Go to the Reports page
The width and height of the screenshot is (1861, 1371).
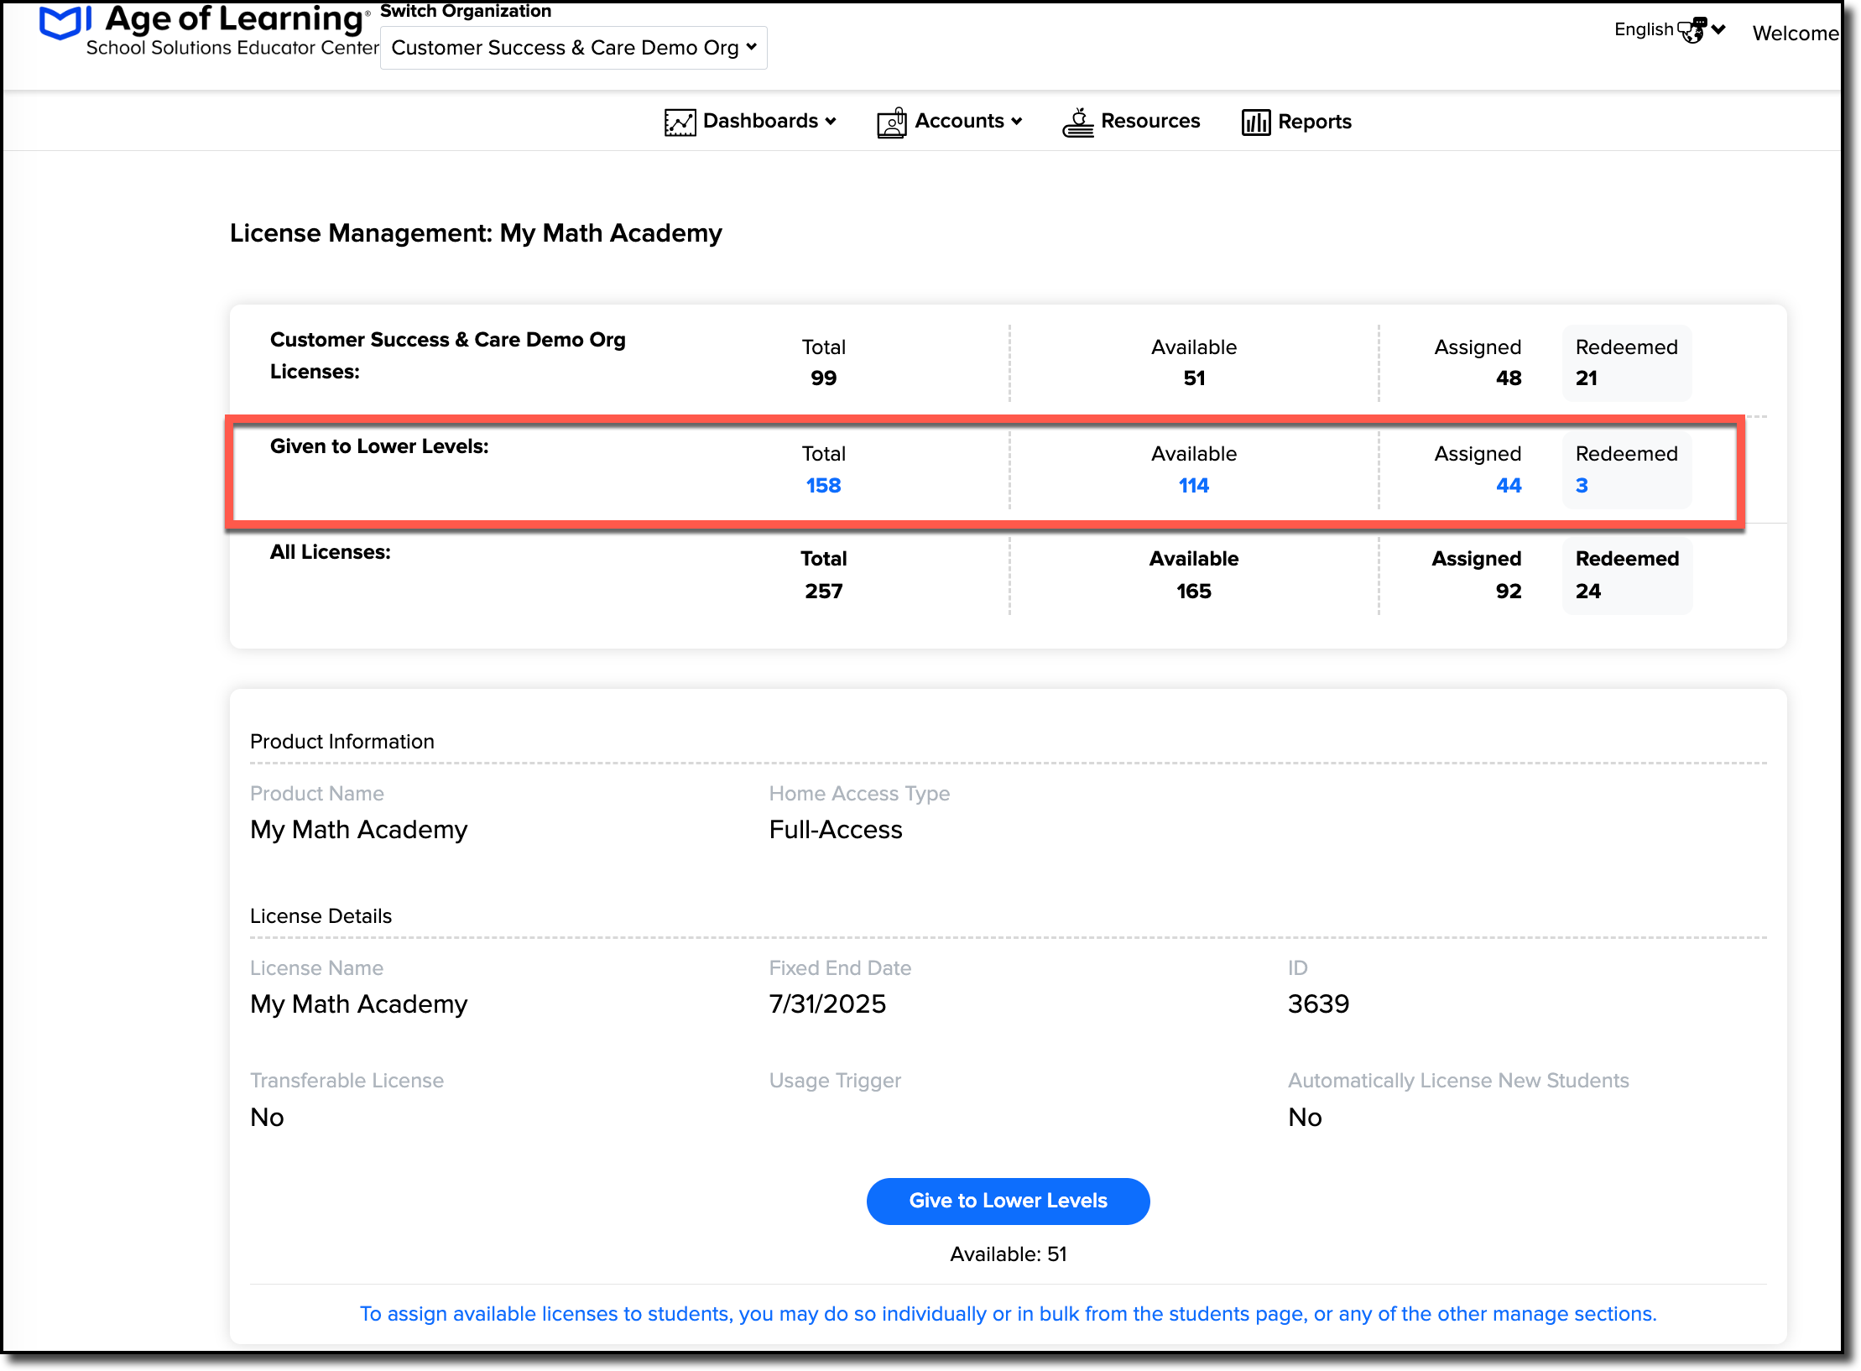point(1296,123)
